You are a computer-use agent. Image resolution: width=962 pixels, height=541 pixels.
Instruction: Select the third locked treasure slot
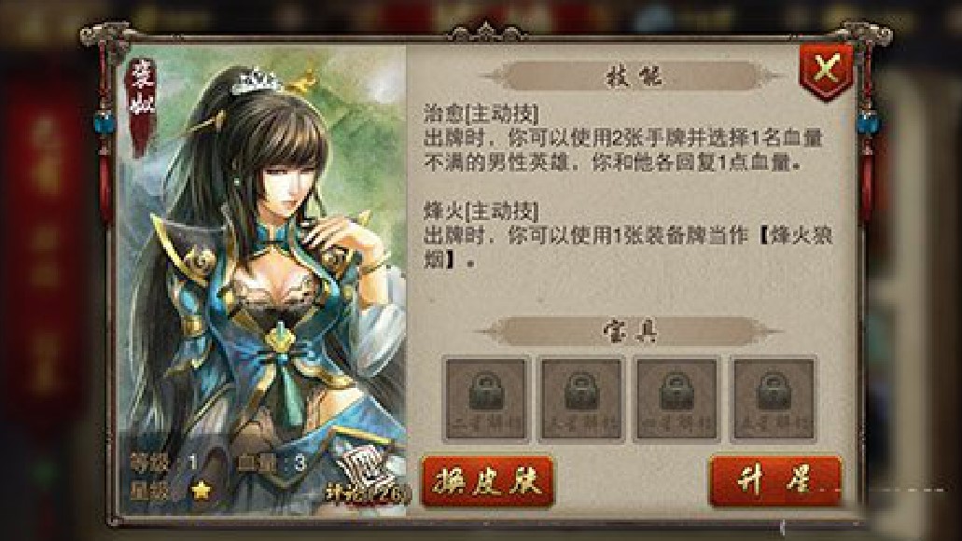click(x=677, y=400)
